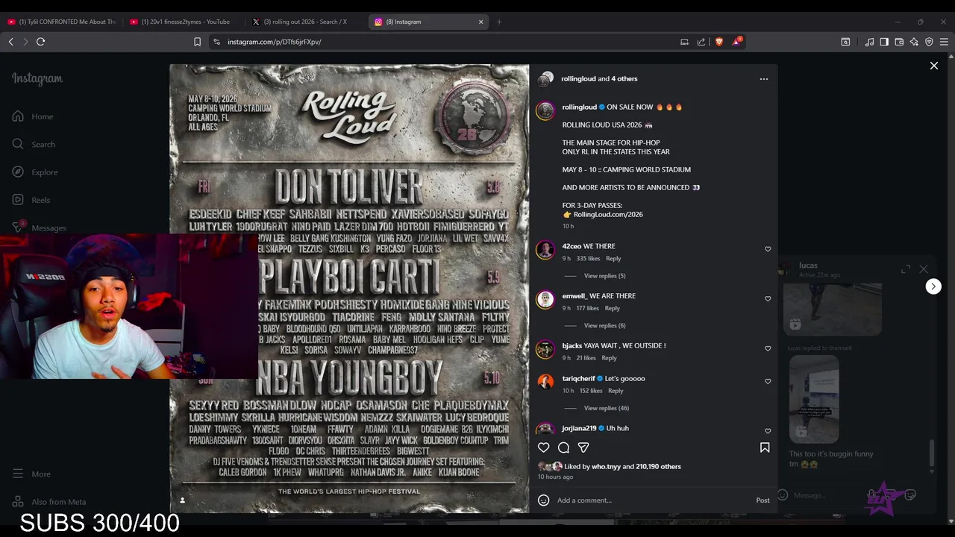This screenshot has height=537, width=955.
Task: Show the 4 others collaborators list
Action: [624, 78]
